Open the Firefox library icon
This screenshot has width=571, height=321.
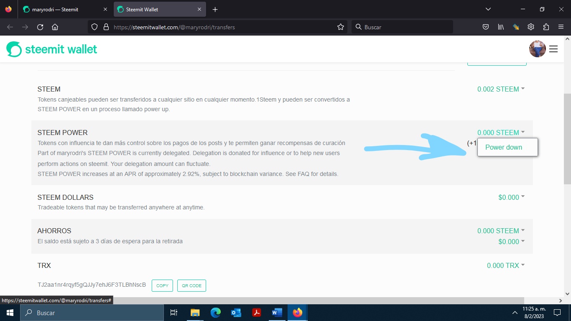[x=501, y=27]
